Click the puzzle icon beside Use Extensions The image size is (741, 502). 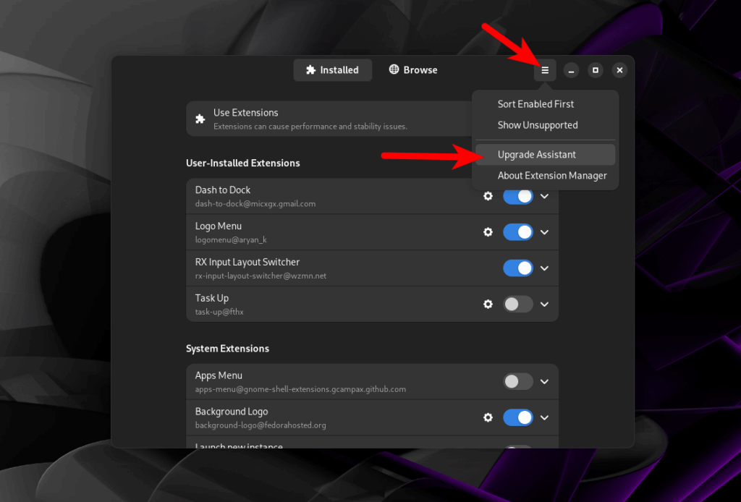200,119
